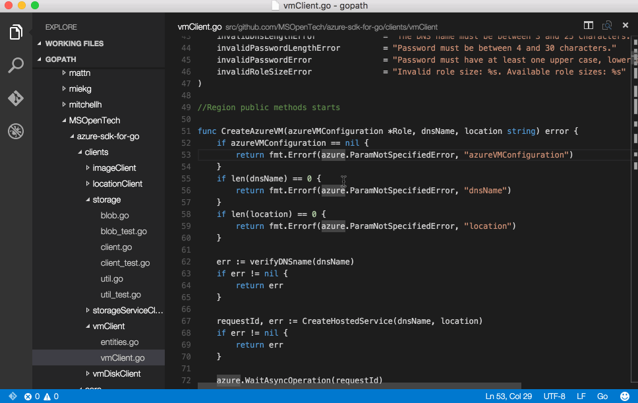Open the Git source control view
Screen dimensions: 638x403
[16, 98]
